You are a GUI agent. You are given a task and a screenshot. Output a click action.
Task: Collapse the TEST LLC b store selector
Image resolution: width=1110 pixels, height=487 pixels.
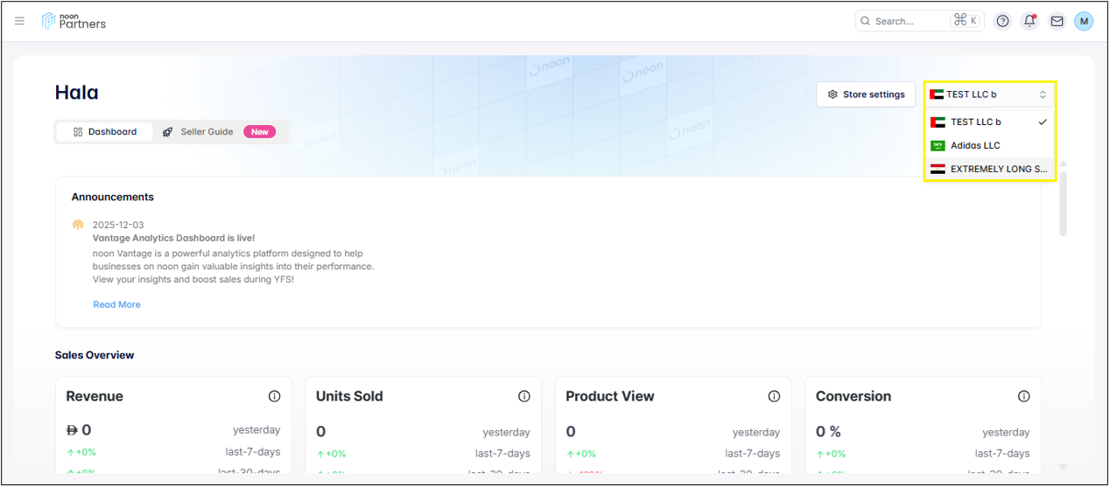click(x=989, y=94)
